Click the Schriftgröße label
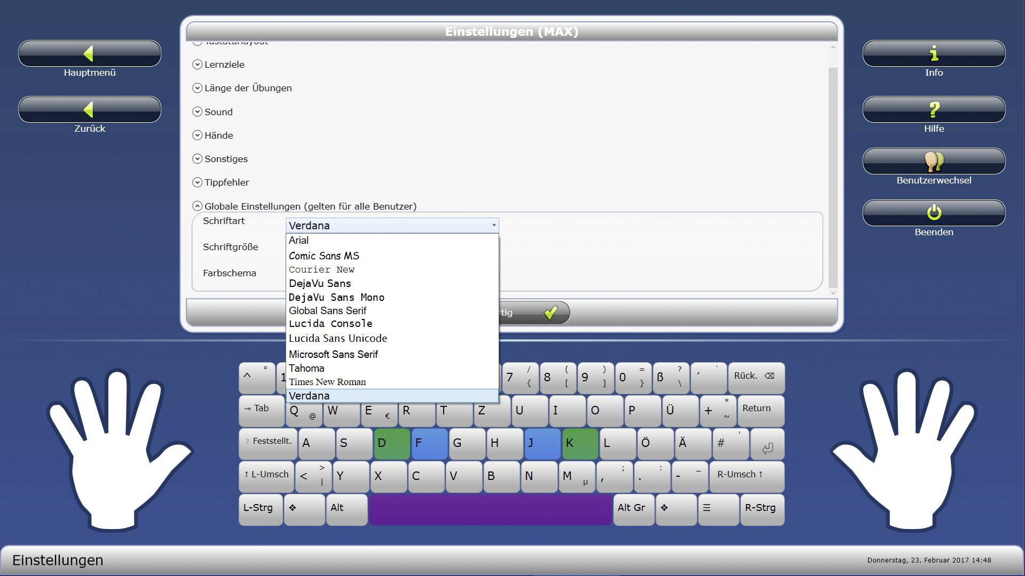 [230, 247]
